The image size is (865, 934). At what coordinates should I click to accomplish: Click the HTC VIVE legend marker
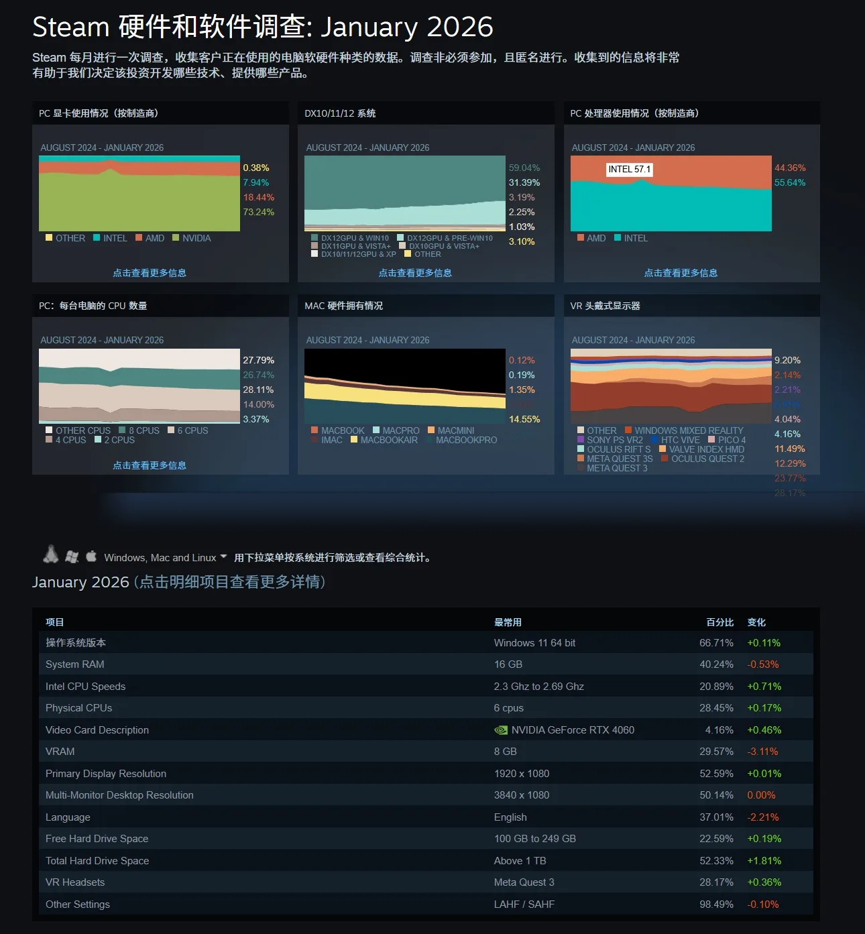coord(654,440)
